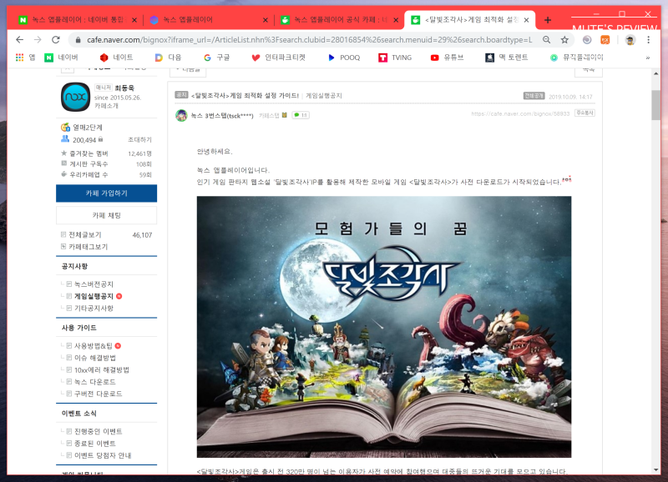Open the 네이버 bookmark

coord(61,58)
